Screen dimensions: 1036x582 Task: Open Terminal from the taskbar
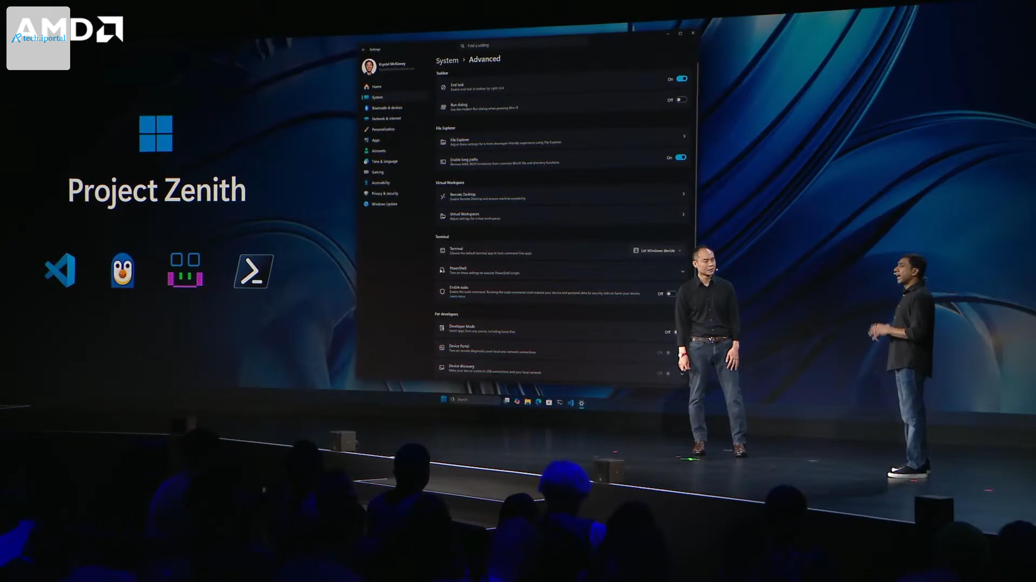(560, 403)
